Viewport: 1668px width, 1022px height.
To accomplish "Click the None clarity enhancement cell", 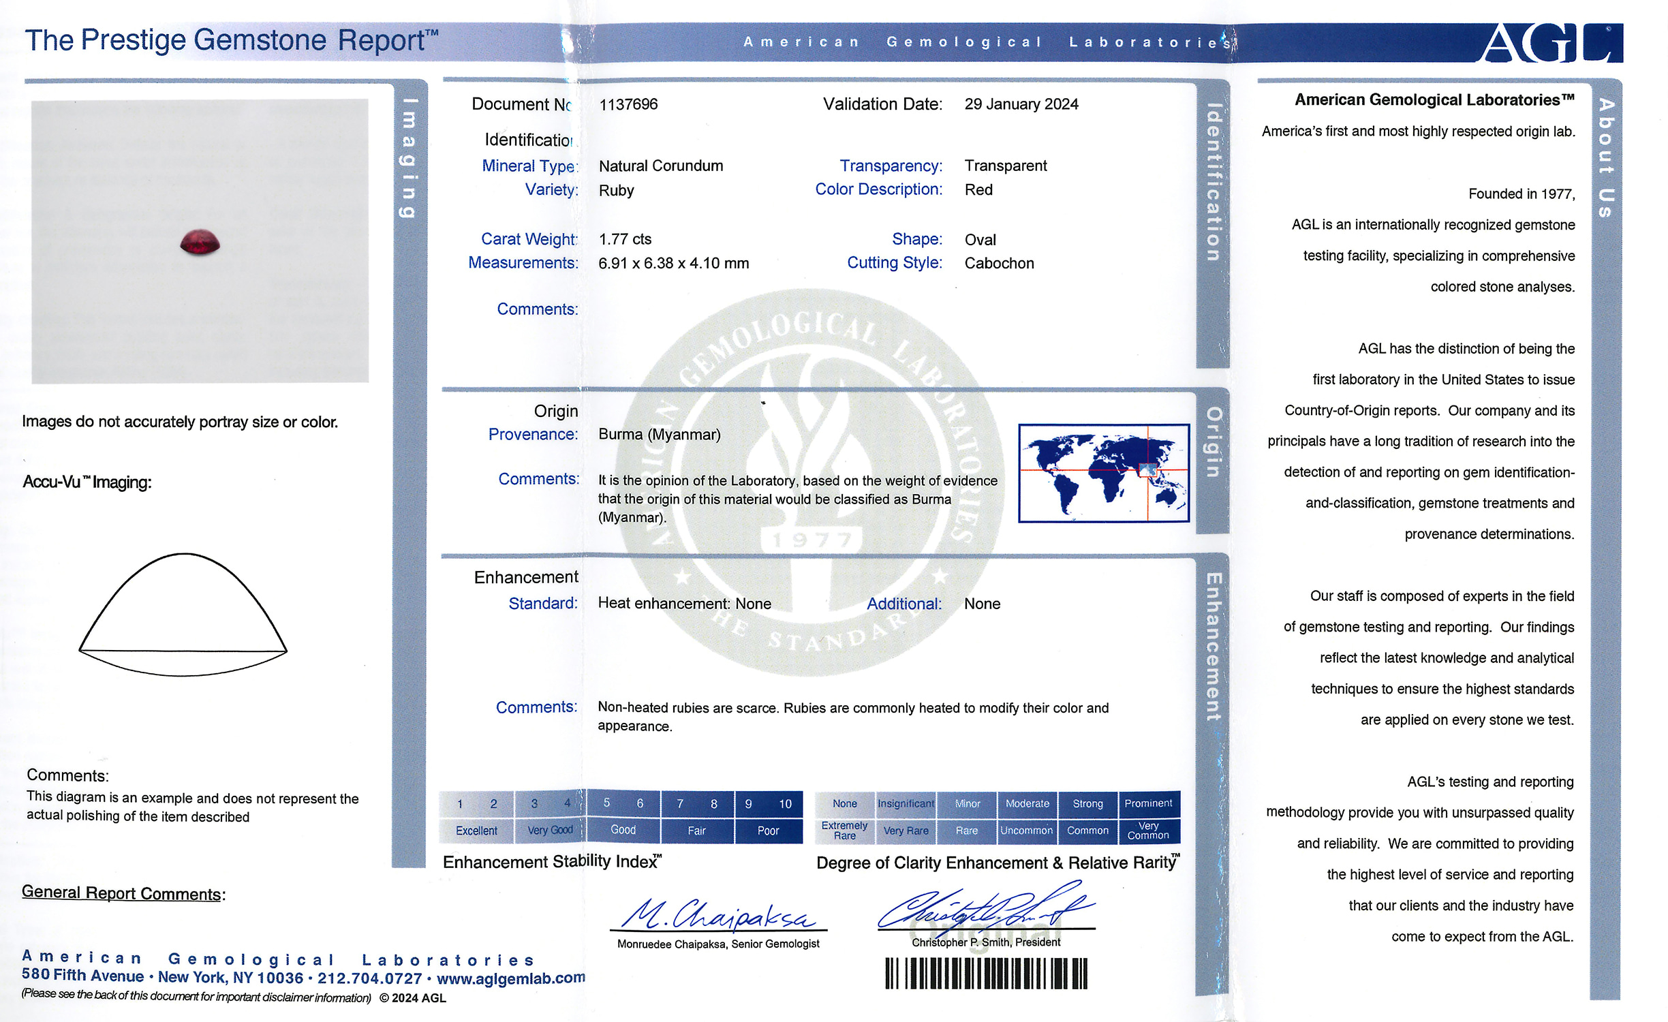I will tap(845, 804).
